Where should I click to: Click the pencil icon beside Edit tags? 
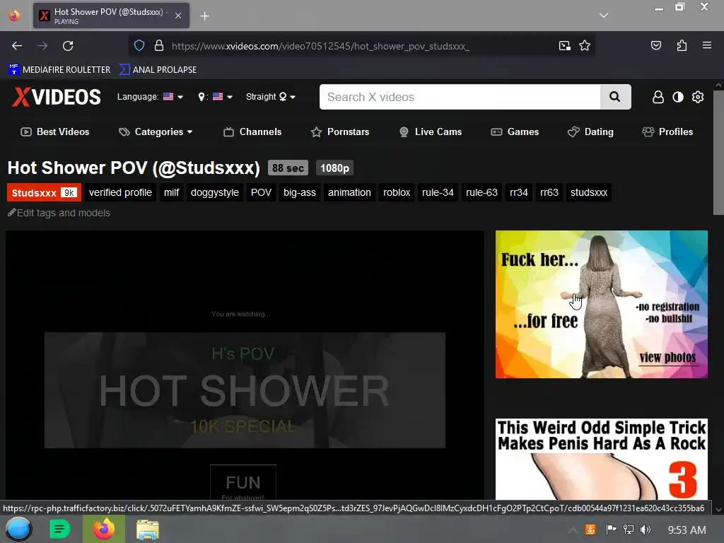coord(11,212)
